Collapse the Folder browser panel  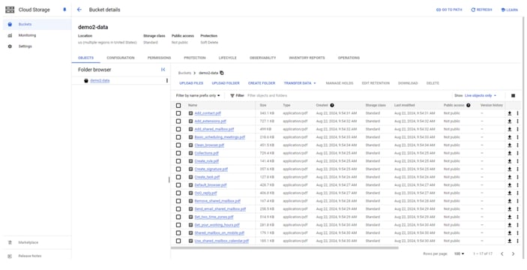click(x=163, y=70)
